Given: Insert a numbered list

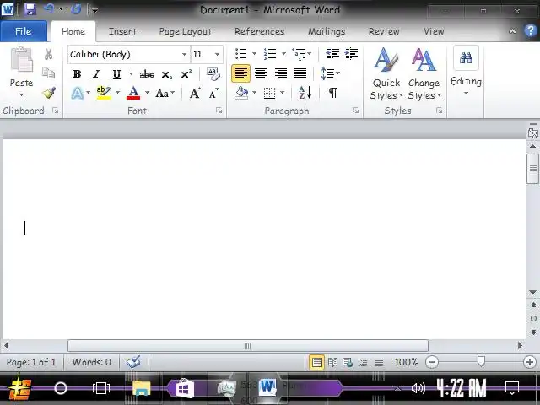Looking at the screenshot, I should [x=270, y=54].
